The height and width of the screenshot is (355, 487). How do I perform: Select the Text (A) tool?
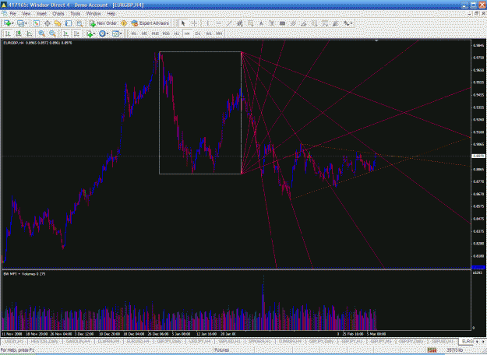(x=261, y=23)
